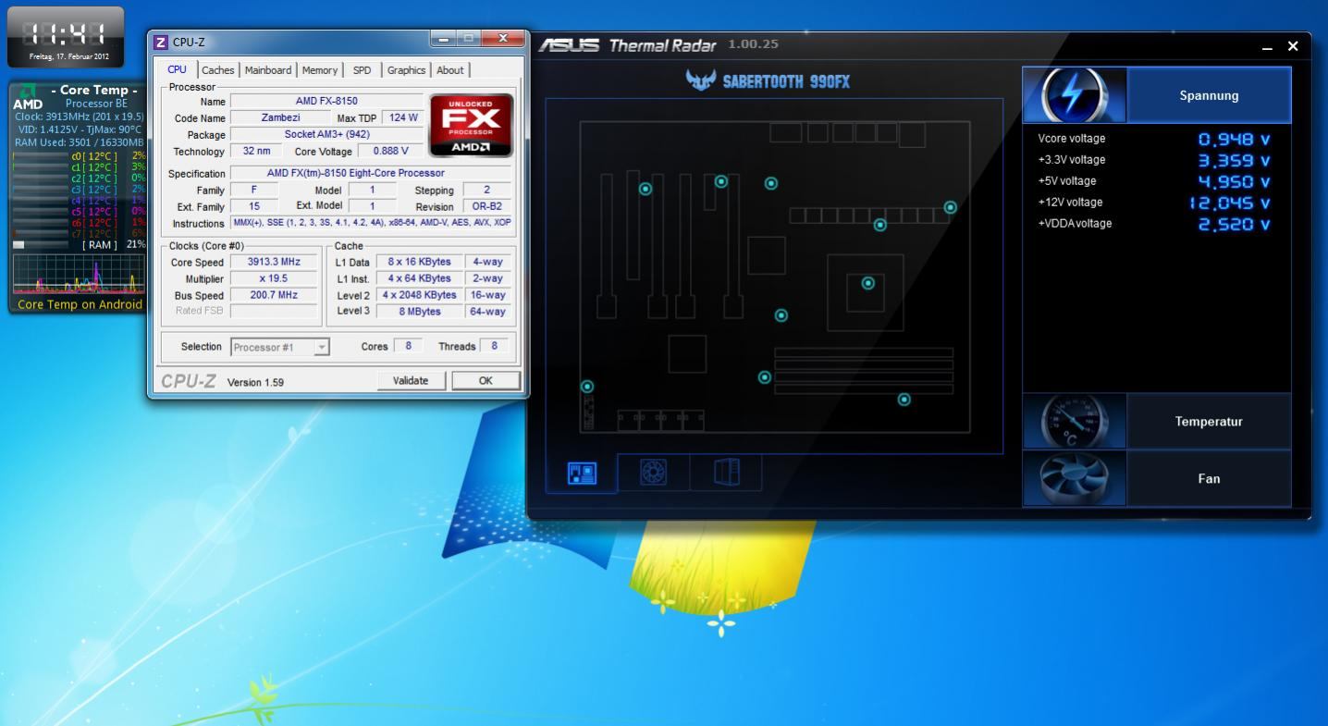Switch to the fan view icon at bottom
This screenshot has height=726, width=1328.
[654, 473]
